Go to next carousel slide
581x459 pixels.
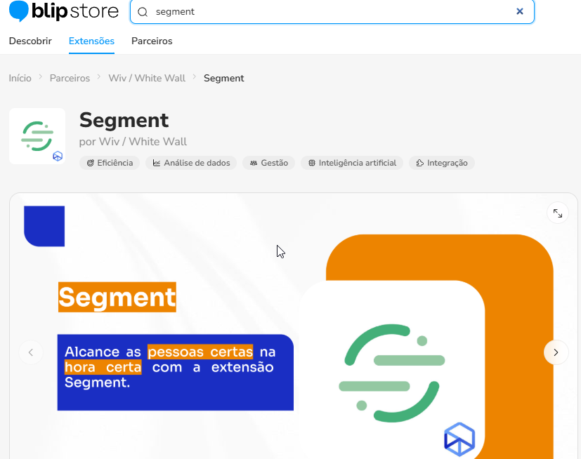556,352
